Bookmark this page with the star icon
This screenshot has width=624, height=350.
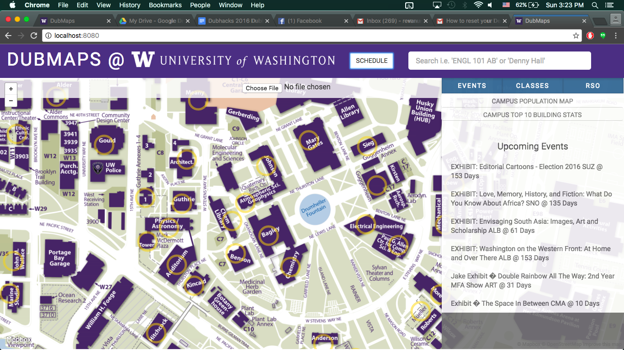576,36
